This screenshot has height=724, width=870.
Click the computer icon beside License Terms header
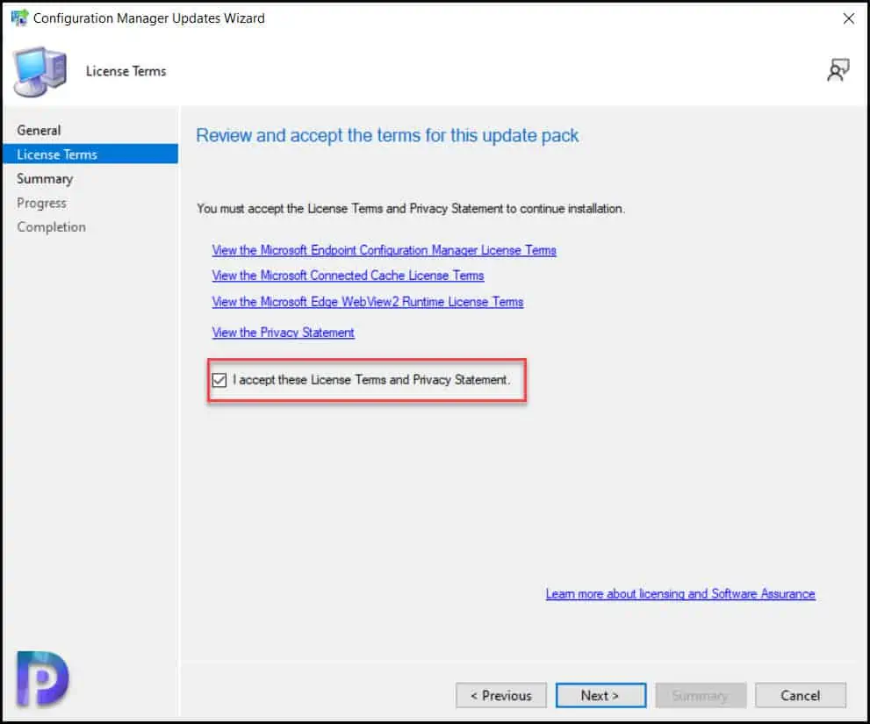tap(40, 72)
